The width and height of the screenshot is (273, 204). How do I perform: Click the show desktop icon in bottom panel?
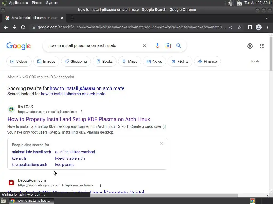click(3, 201)
